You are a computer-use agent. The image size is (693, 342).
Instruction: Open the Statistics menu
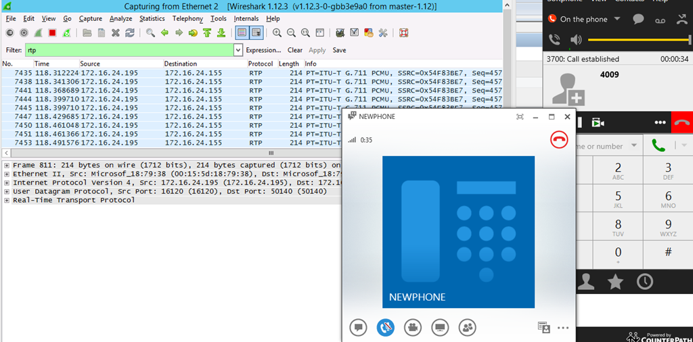coord(152,18)
